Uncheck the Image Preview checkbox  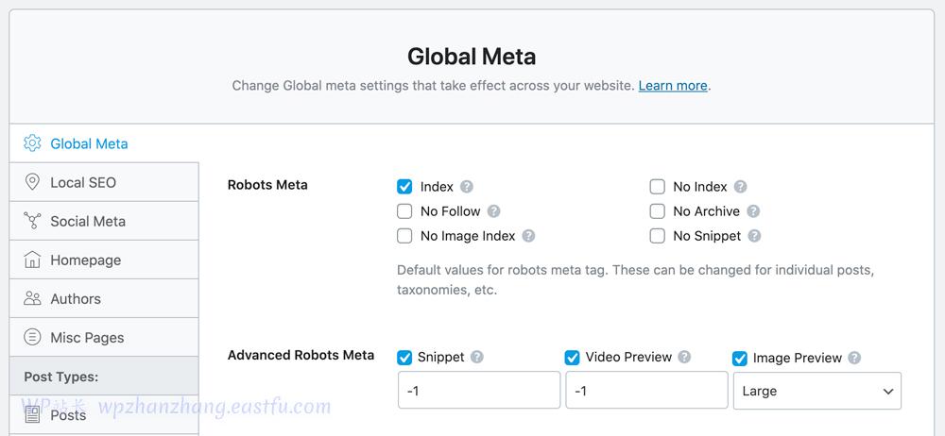[740, 359]
